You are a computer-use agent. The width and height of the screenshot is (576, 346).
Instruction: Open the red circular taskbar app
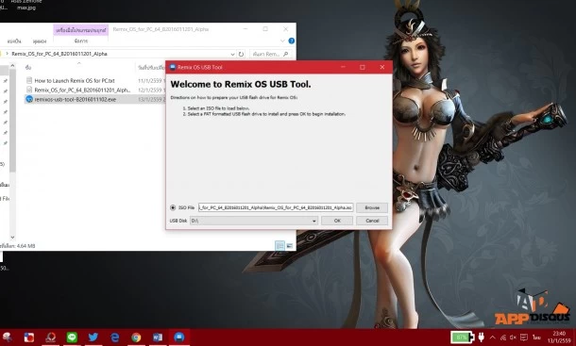(x=51, y=337)
